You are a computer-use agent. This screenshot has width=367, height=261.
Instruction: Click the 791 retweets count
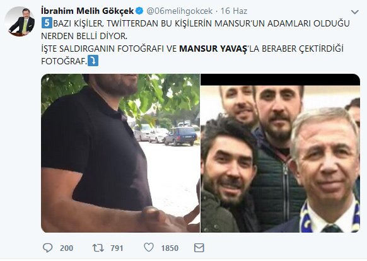117,248
